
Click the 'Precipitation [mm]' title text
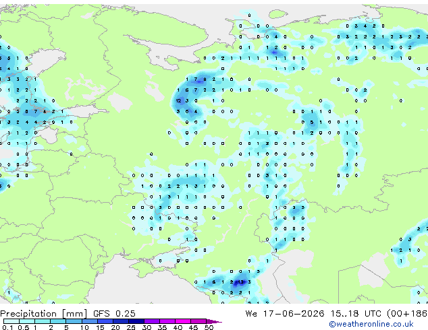click(x=43, y=314)
